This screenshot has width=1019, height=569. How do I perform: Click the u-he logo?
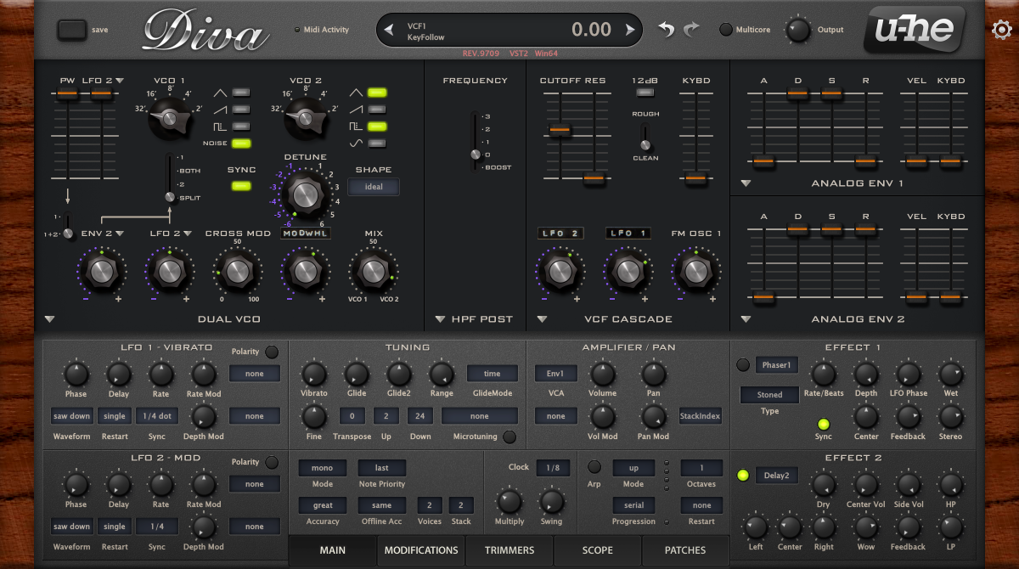[x=915, y=31]
